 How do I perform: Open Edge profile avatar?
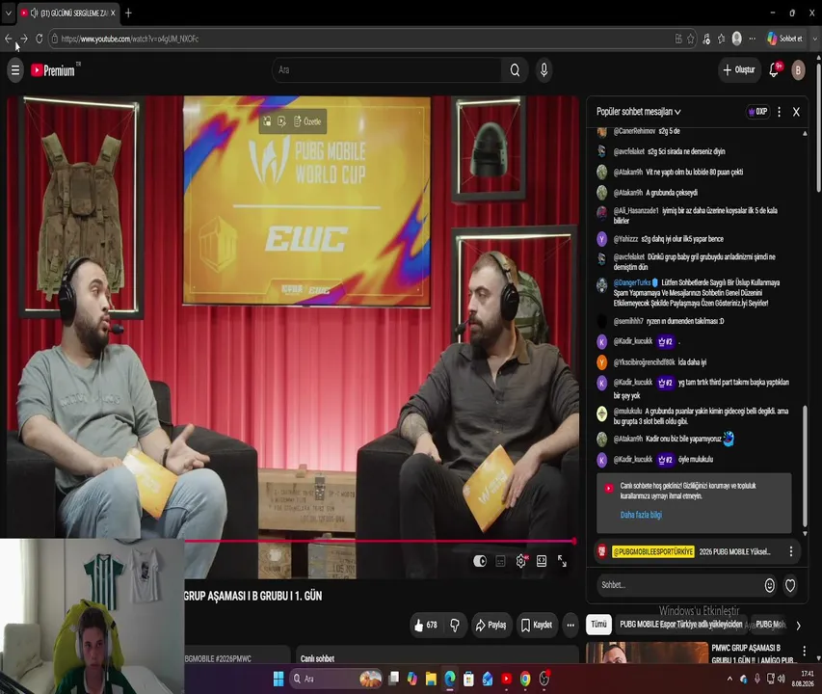pos(736,39)
